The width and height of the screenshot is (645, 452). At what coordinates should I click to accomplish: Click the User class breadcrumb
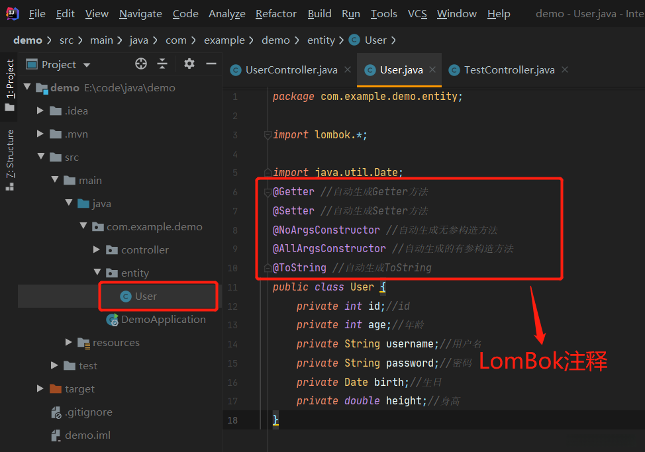[368, 40]
